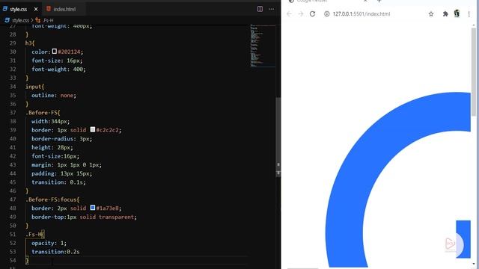Open Chrome three-dot menu
Viewport: 479px width, 269px height.
coord(469,14)
